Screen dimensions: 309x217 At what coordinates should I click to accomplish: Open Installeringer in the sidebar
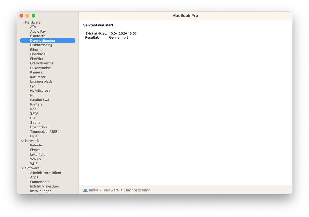click(x=41, y=191)
